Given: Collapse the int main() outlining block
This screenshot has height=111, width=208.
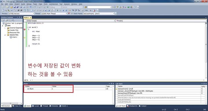Looking at the screenshot, I should click(x=27, y=27).
